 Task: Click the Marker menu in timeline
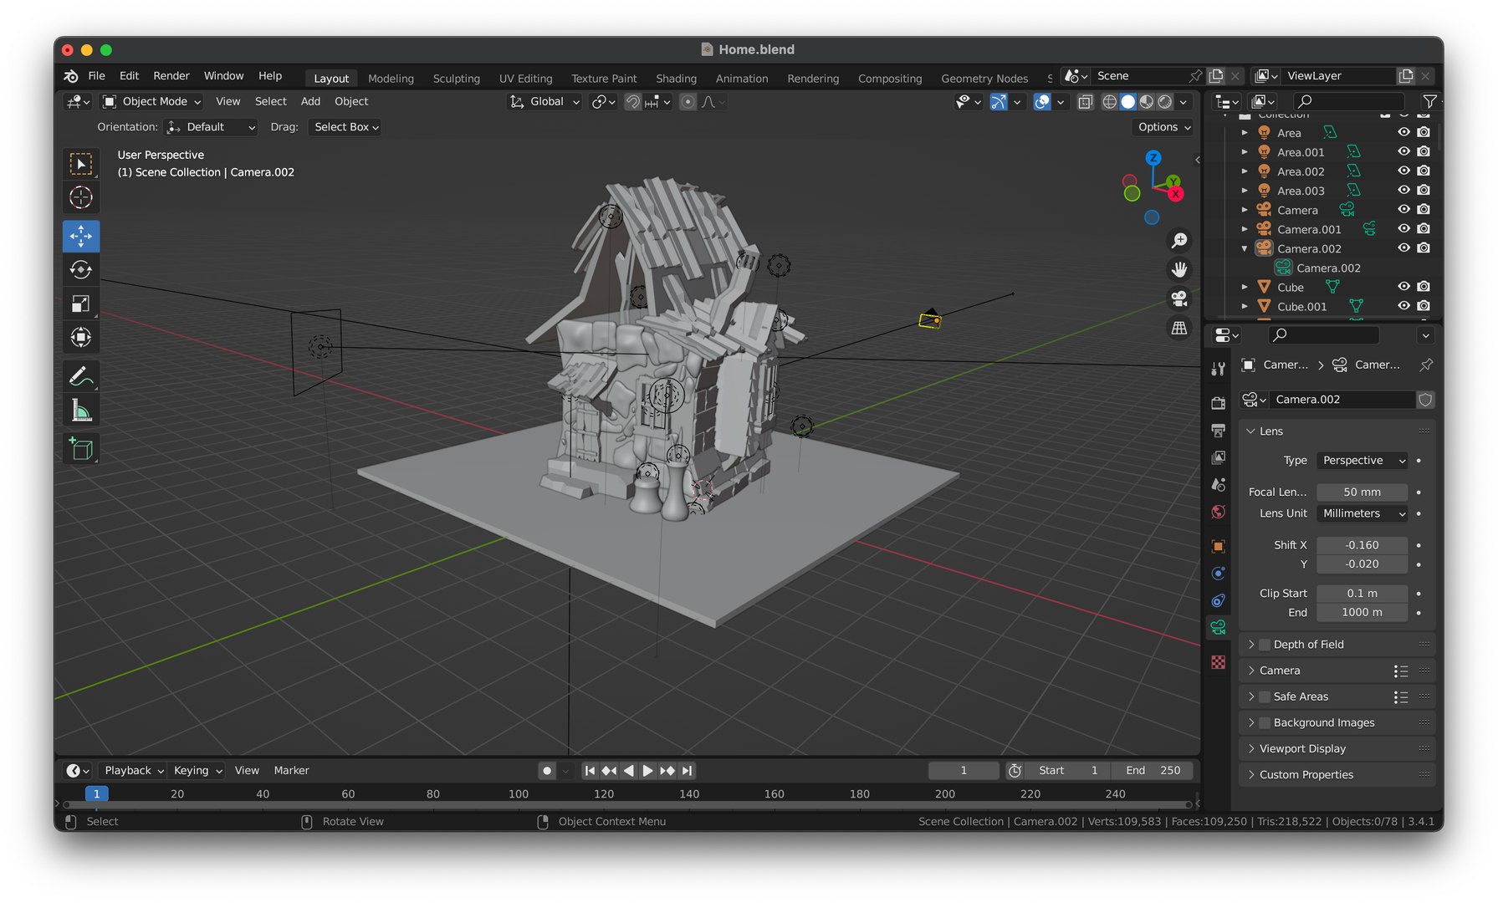point(291,771)
